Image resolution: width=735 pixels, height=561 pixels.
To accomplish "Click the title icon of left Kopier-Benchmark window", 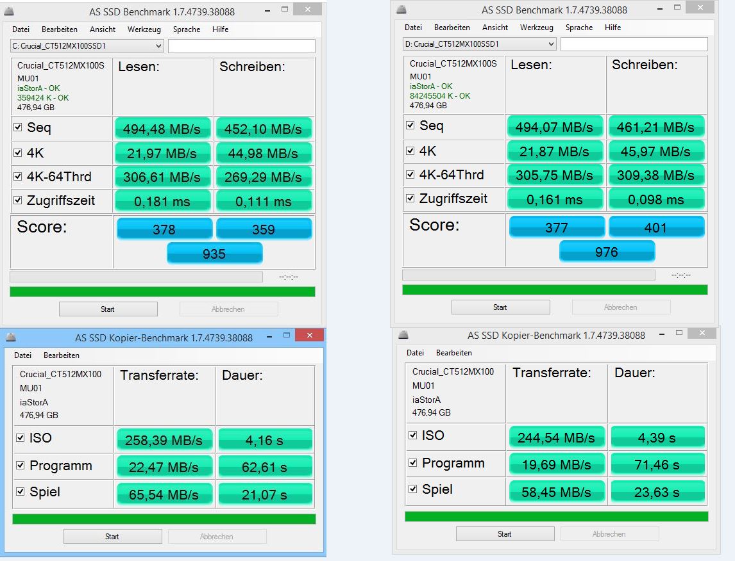I will pyautogui.click(x=12, y=337).
